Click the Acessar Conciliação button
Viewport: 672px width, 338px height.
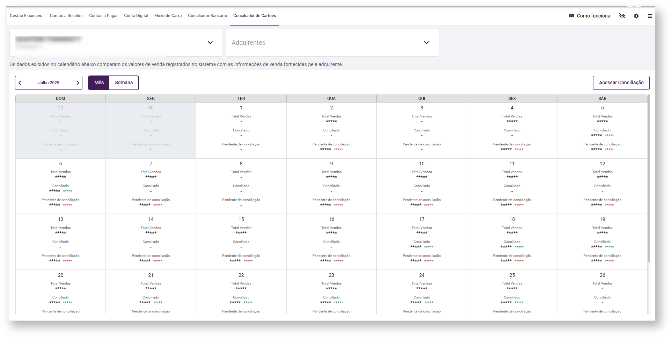pyautogui.click(x=621, y=83)
